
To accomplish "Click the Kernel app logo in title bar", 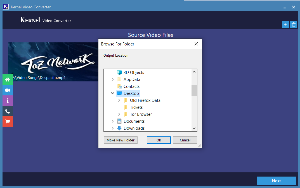I will pyautogui.click(x=6, y=7).
